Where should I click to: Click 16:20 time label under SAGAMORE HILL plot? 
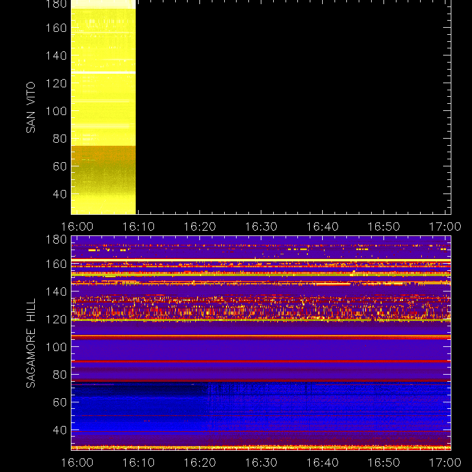pyautogui.click(x=200, y=463)
